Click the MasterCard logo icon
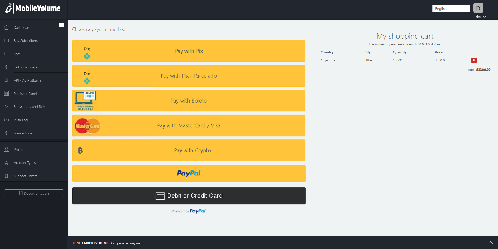This screenshot has height=249, width=498. click(x=87, y=126)
